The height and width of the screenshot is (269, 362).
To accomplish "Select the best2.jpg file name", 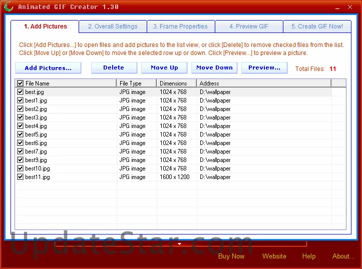I will click(x=36, y=109).
